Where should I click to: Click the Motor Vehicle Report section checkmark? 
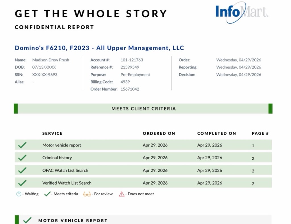click(27, 220)
